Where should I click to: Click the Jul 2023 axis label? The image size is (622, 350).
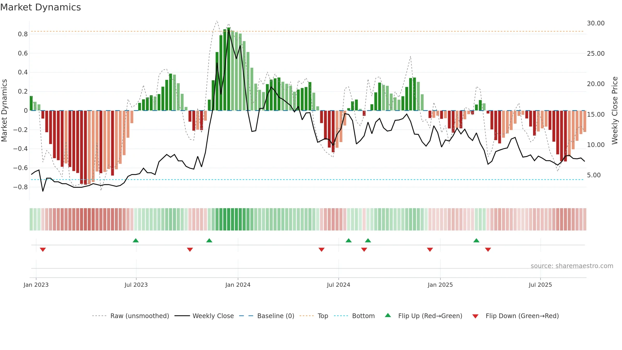136,285
